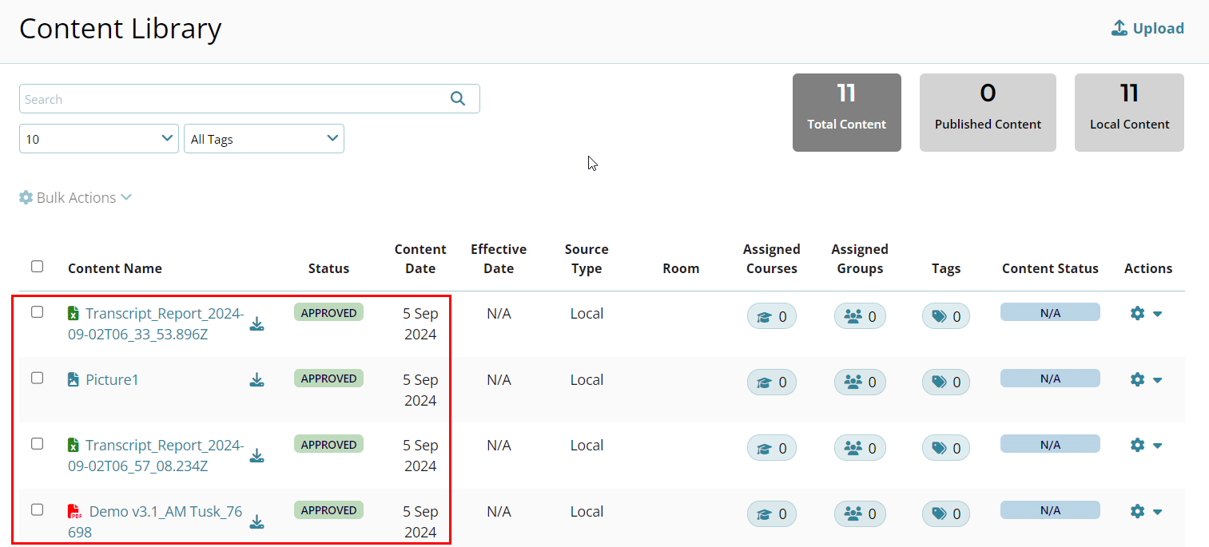This screenshot has width=1209, height=547.
Task: Focus the Search input field
Action: point(232,99)
